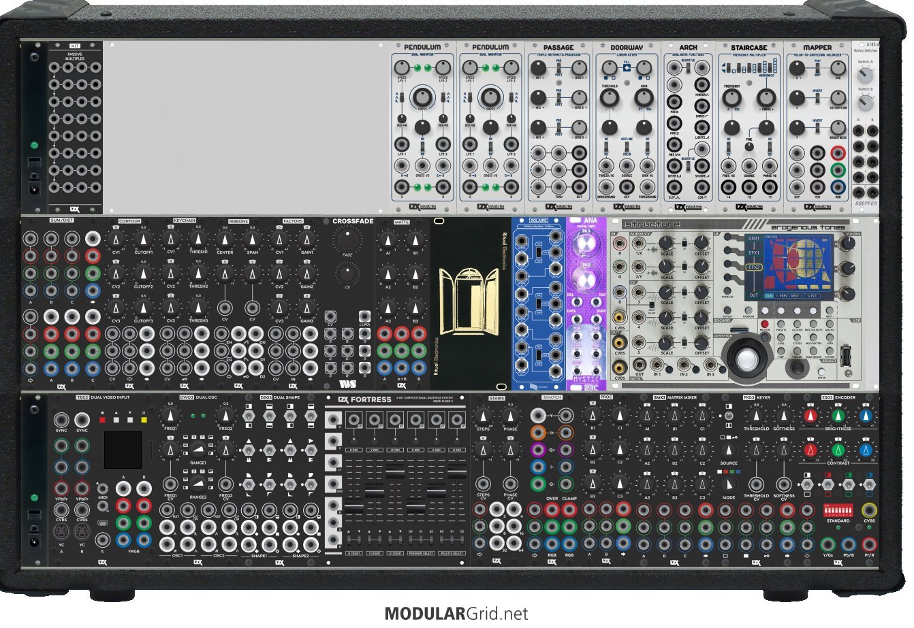Toggle Doorway's OUTLINE/SOLID switch
914x628 pixels.
pyautogui.click(x=627, y=145)
